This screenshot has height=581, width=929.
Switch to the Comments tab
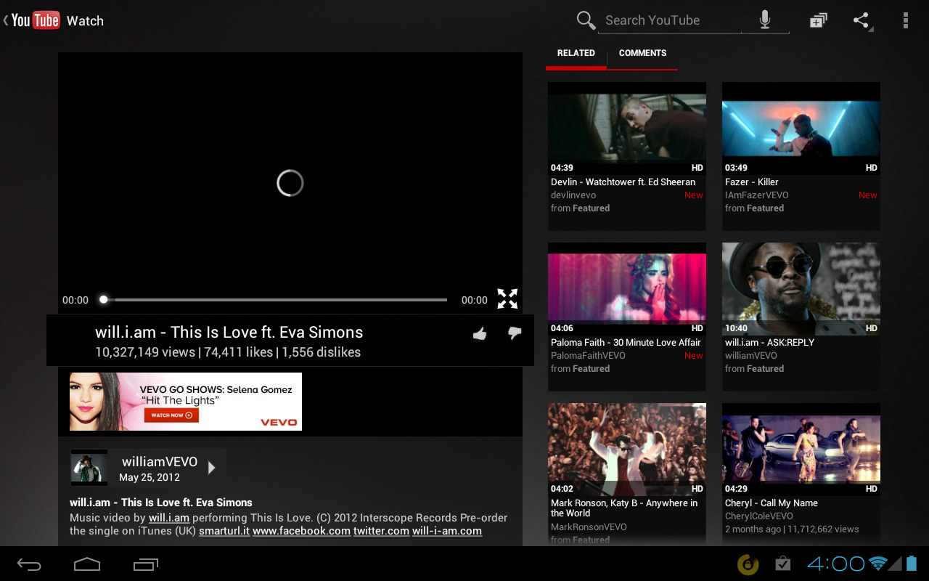pyautogui.click(x=642, y=54)
